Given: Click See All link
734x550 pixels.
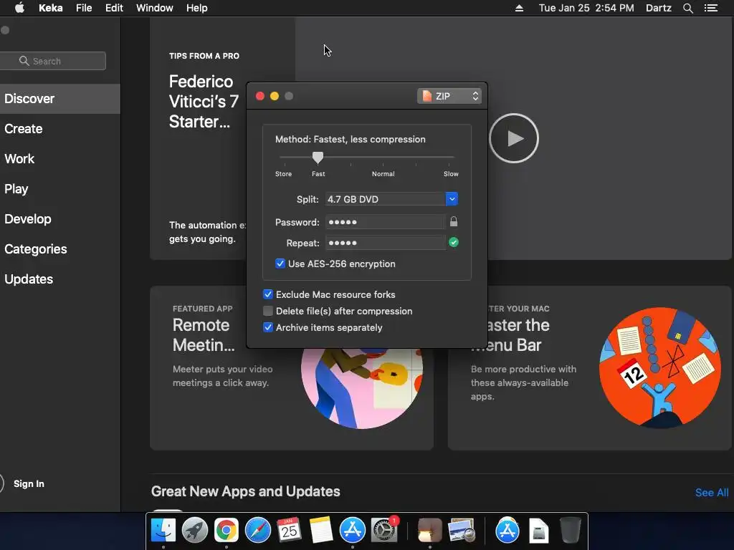Looking at the screenshot, I should pos(712,493).
